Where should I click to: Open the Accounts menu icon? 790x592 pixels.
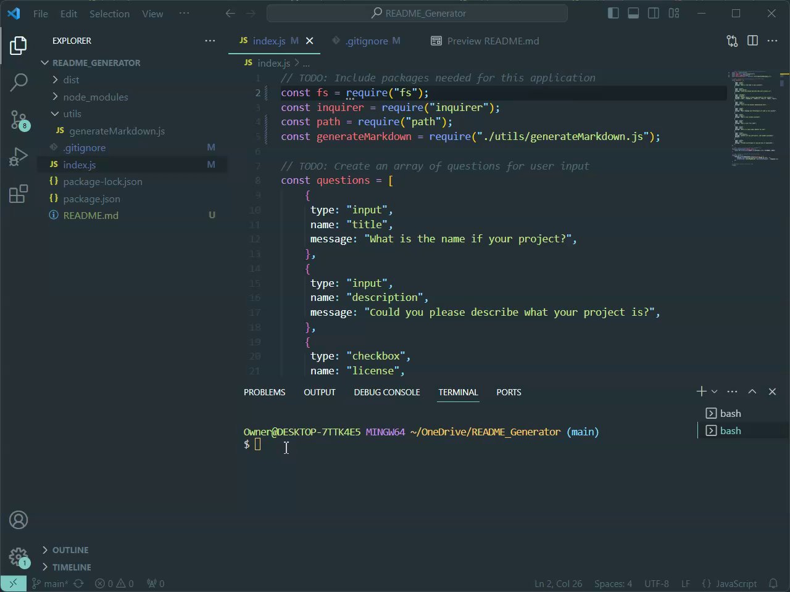pos(19,520)
